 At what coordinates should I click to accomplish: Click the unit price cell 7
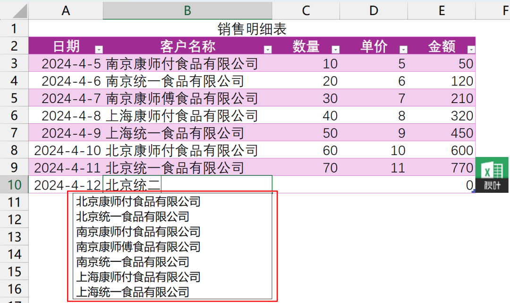click(374, 98)
